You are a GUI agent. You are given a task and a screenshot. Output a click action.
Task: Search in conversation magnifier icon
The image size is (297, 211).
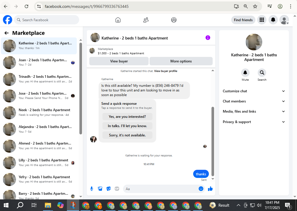click(x=262, y=73)
